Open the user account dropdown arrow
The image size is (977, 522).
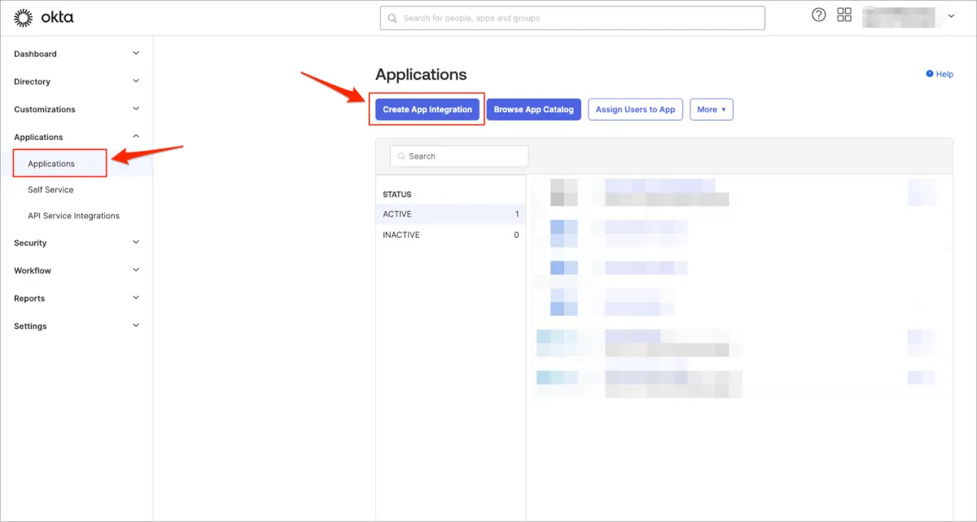(x=951, y=16)
